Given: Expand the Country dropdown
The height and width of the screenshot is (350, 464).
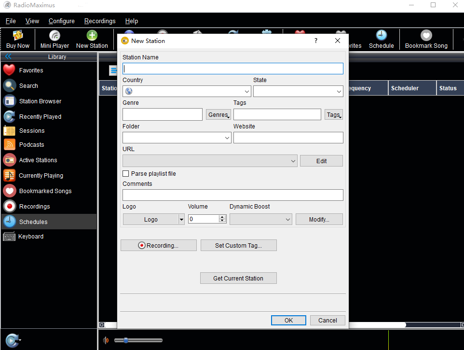Looking at the screenshot, I should click(247, 91).
